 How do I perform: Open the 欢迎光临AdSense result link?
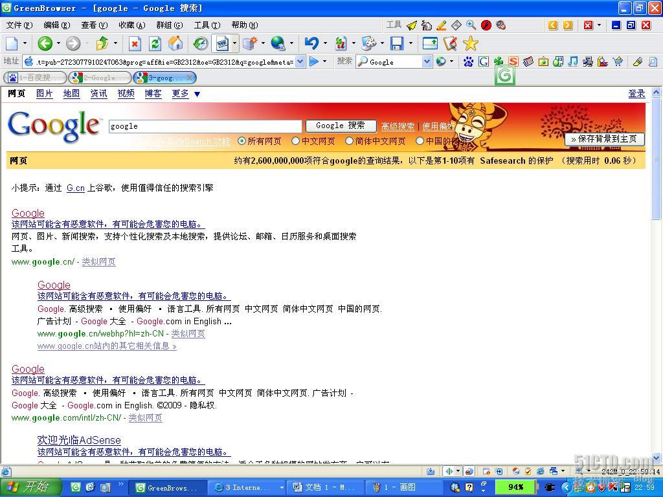point(79,440)
